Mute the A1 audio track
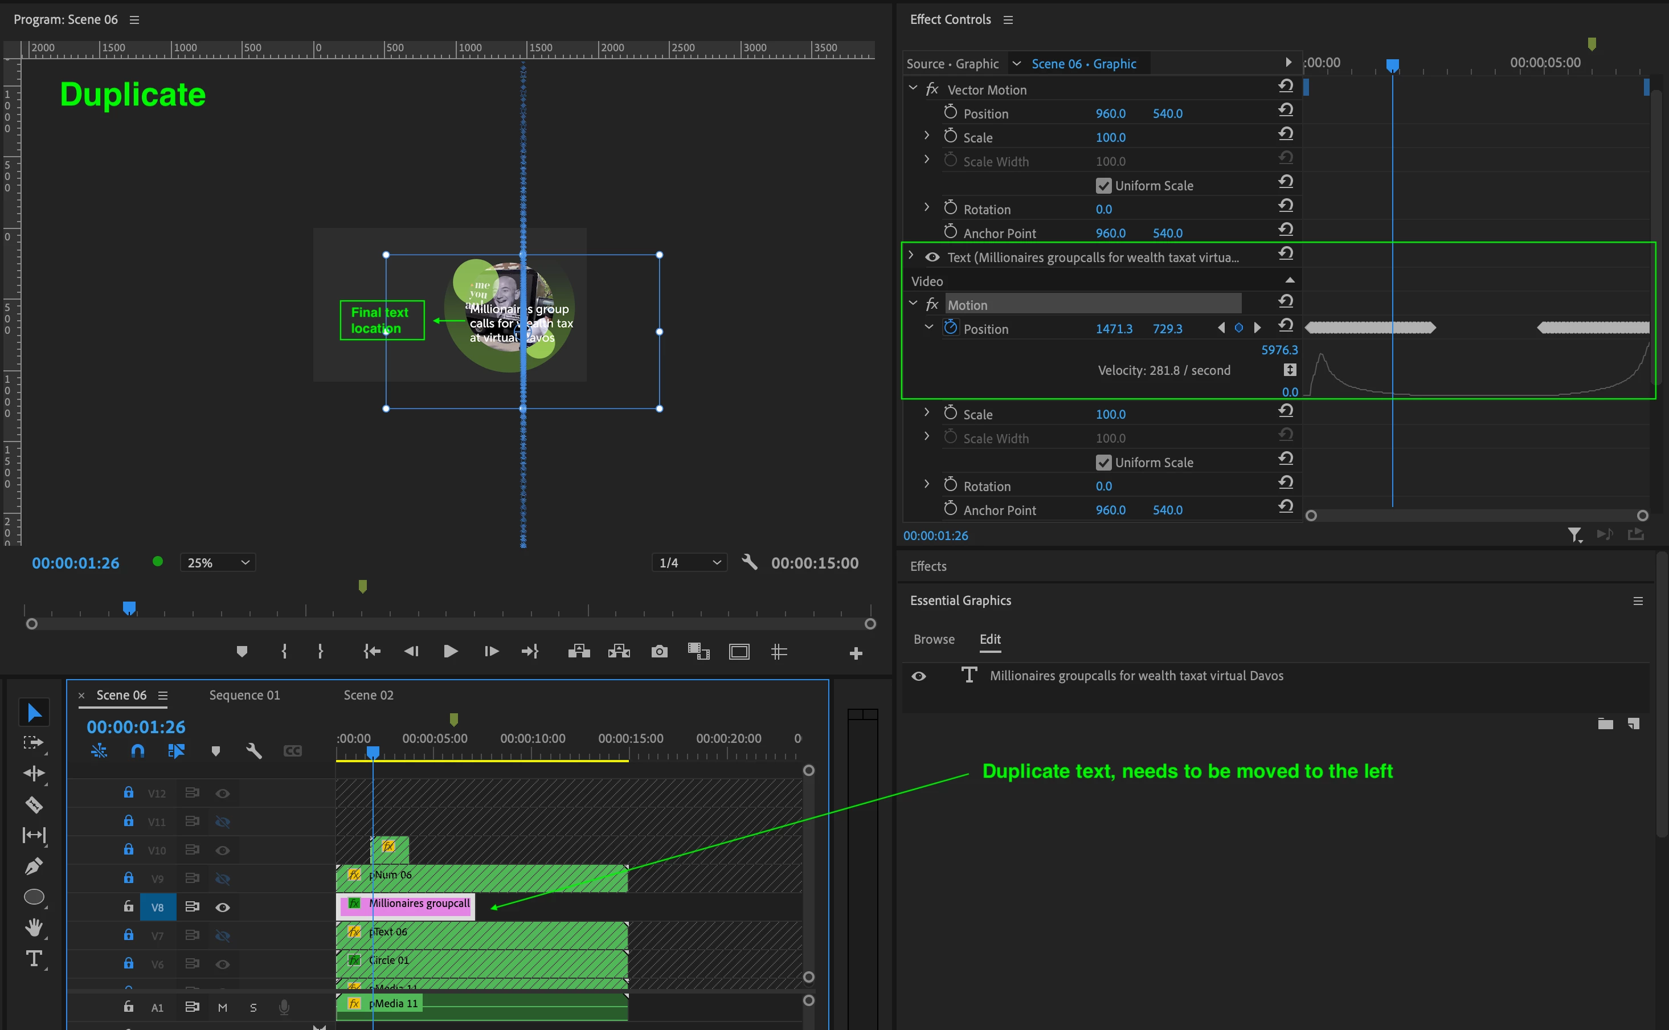 pos(223,1008)
